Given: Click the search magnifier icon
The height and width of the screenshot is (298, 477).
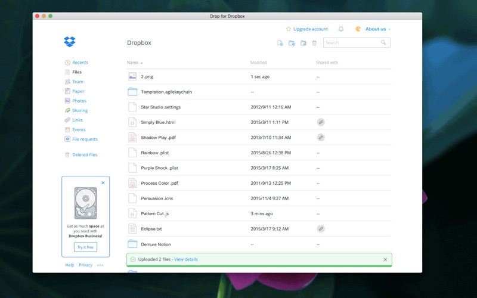Looking at the screenshot, I should pyautogui.click(x=383, y=42).
